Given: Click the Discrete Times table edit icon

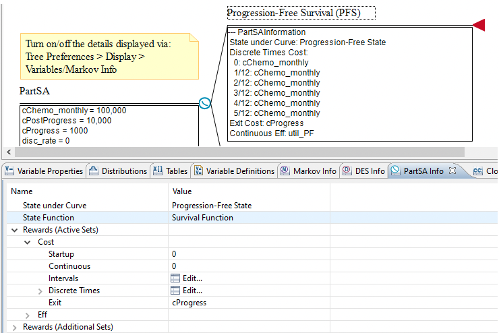Looking at the screenshot, I should point(175,291).
